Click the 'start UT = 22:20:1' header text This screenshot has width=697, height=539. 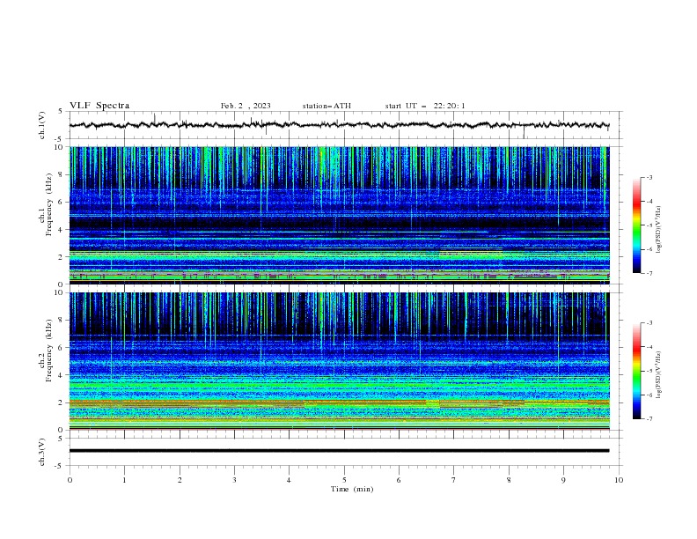point(424,106)
